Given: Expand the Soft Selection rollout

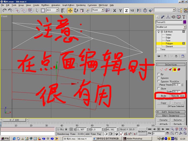Looking at the screenshot, I should click(171, 112).
